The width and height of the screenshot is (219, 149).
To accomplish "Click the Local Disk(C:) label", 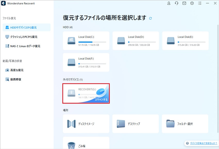I will [x=86, y=37].
